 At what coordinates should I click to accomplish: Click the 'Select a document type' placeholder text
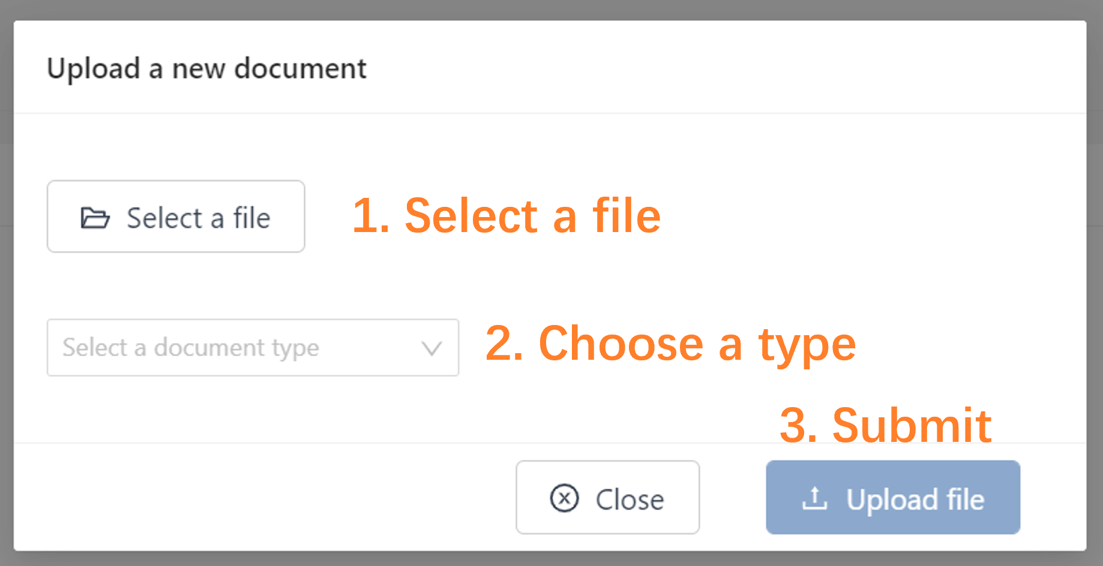click(x=191, y=348)
